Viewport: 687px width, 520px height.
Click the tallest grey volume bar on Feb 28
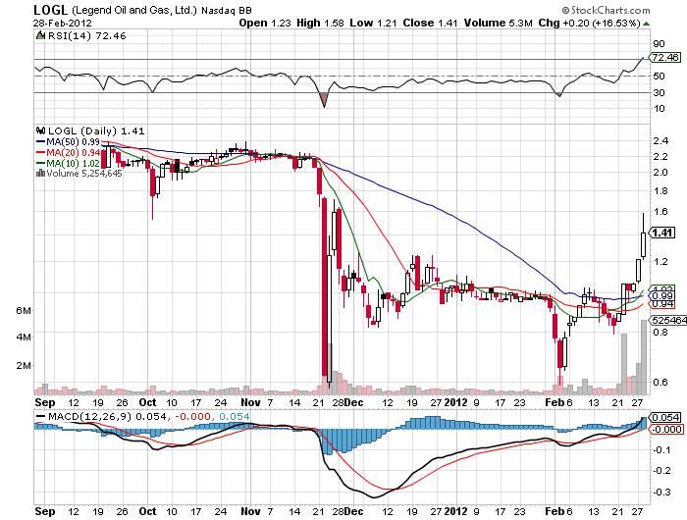point(644,357)
